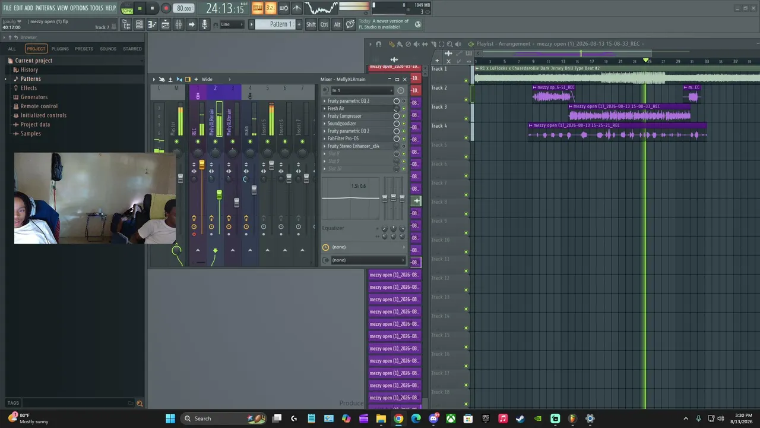Open the History item in browser
Viewport: 760px width, 428px height.
tap(29, 70)
